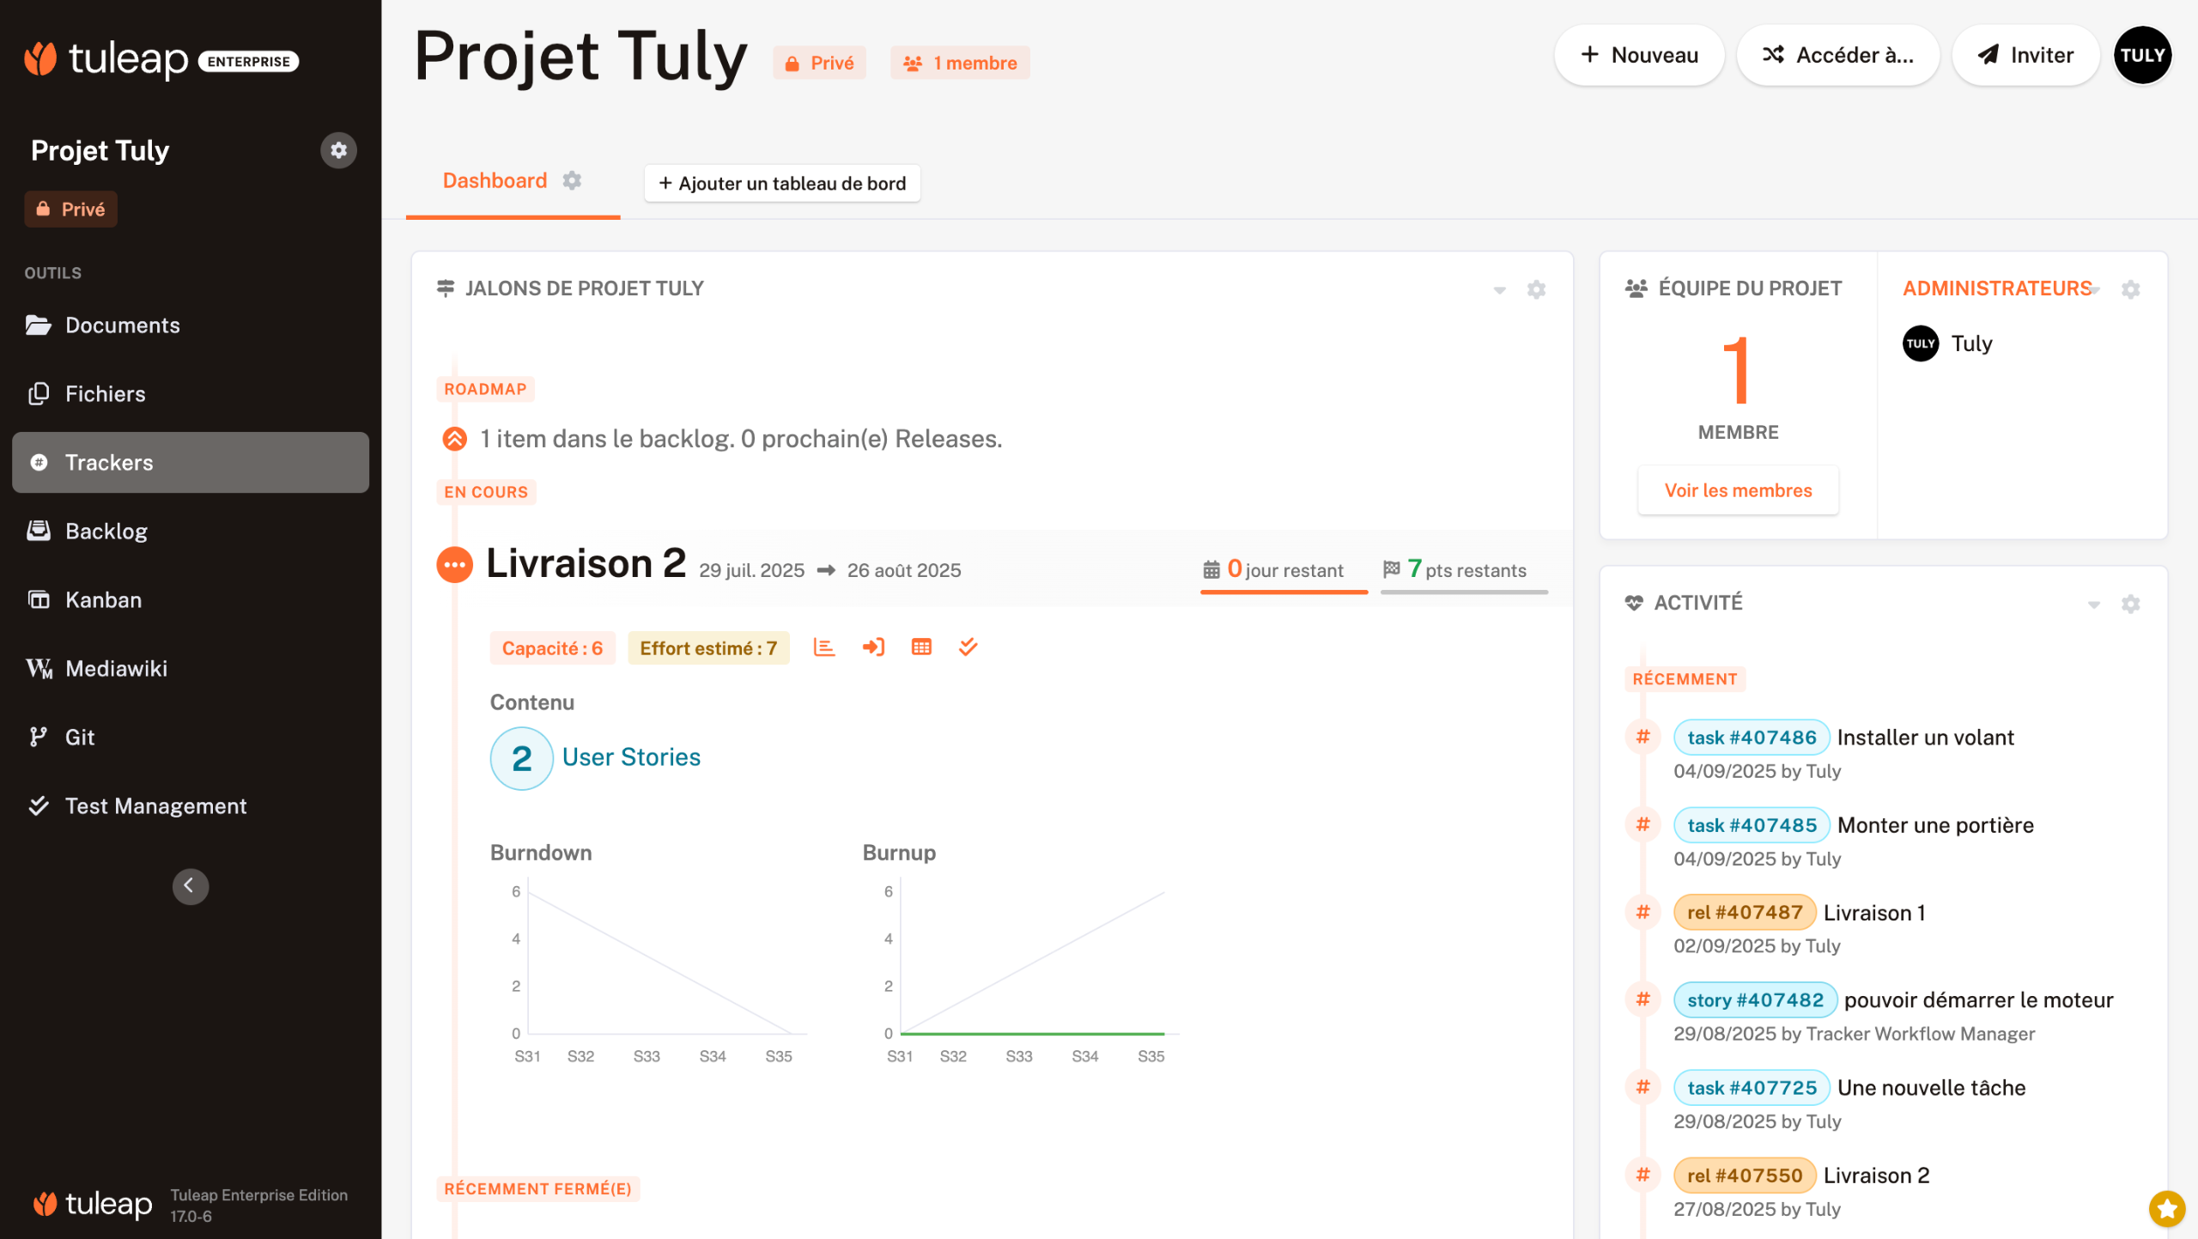Click Voir les membres button
2198x1239 pixels.
coord(1738,490)
